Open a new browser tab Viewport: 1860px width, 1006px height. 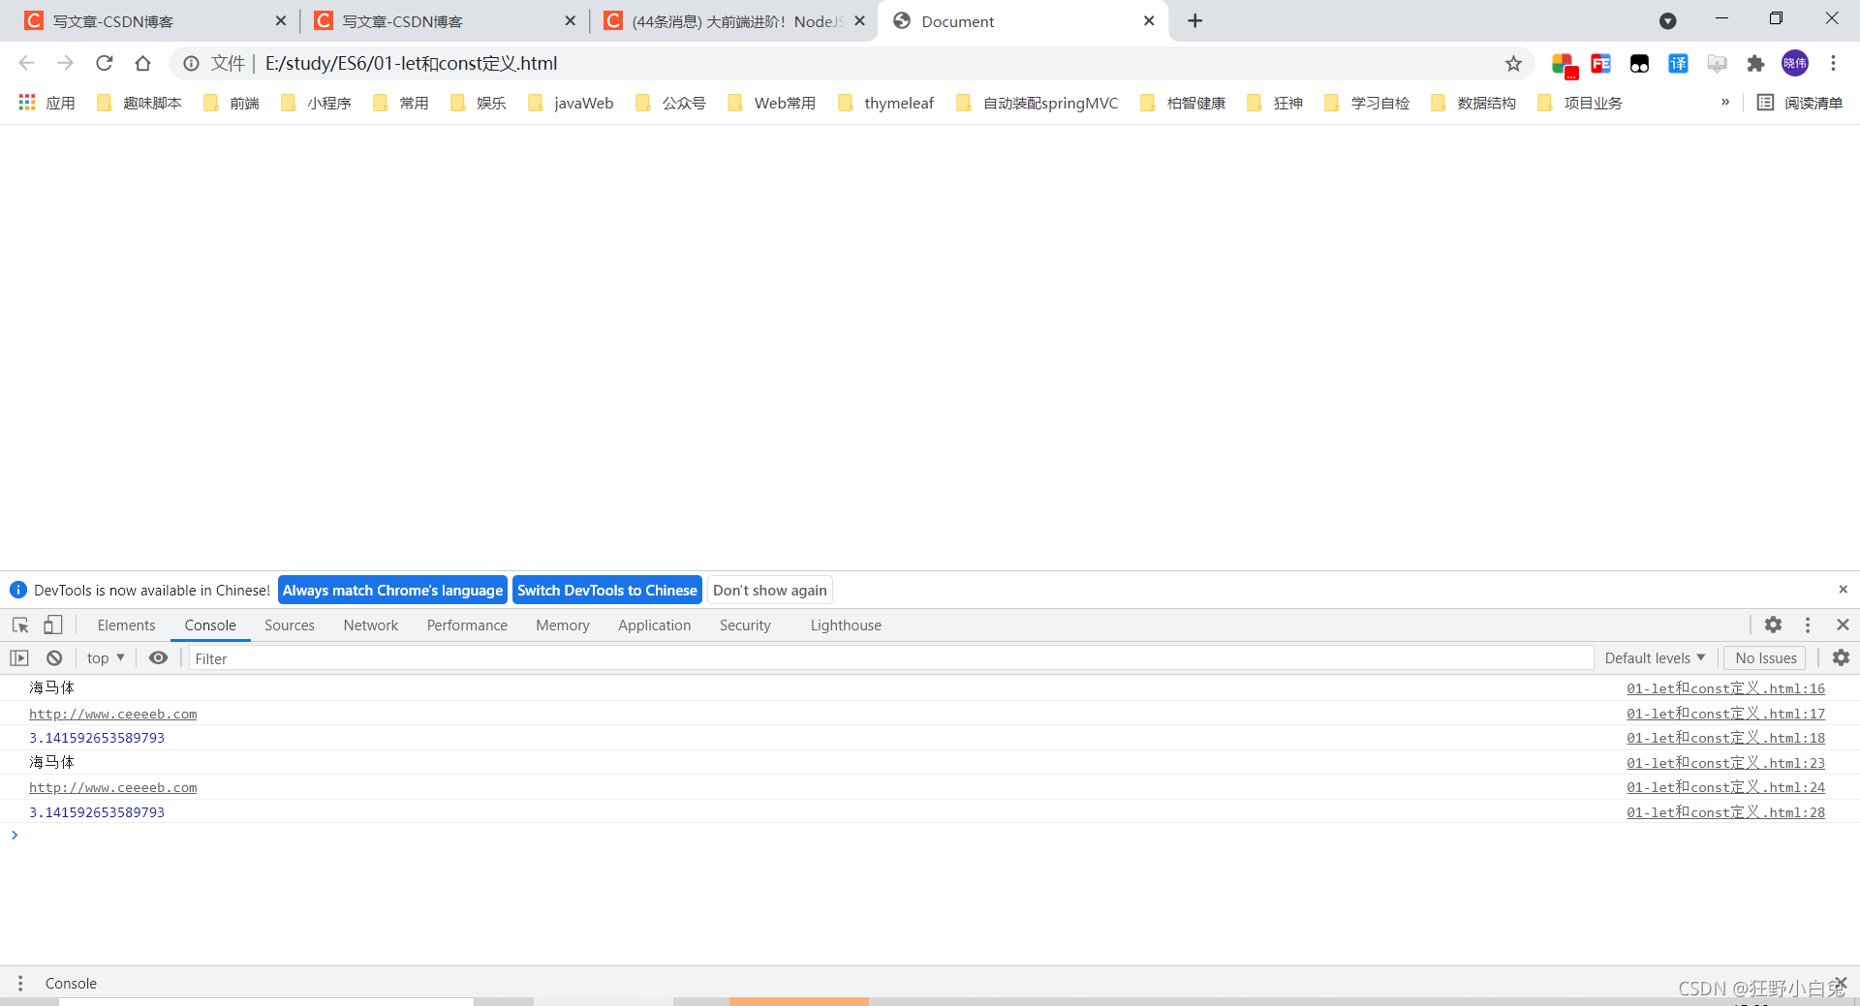click(1195, 21)
